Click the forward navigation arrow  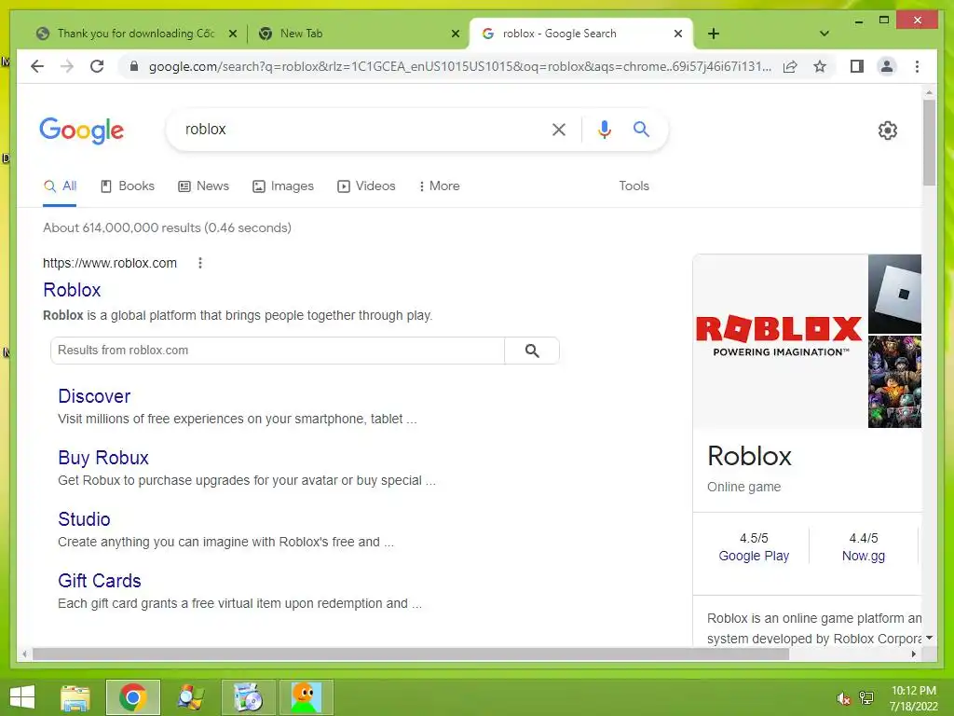pos(67,66)
